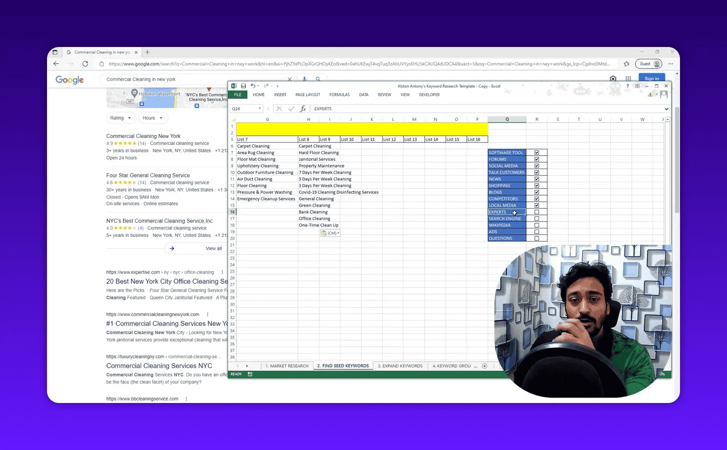Click the voice search microphone in Google search

click(304, 79)
